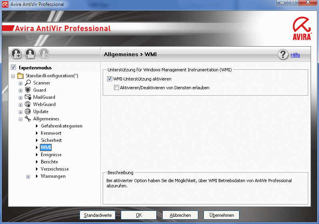Click the Übernehmen button
319x224 pixels.
pos(221,215)
